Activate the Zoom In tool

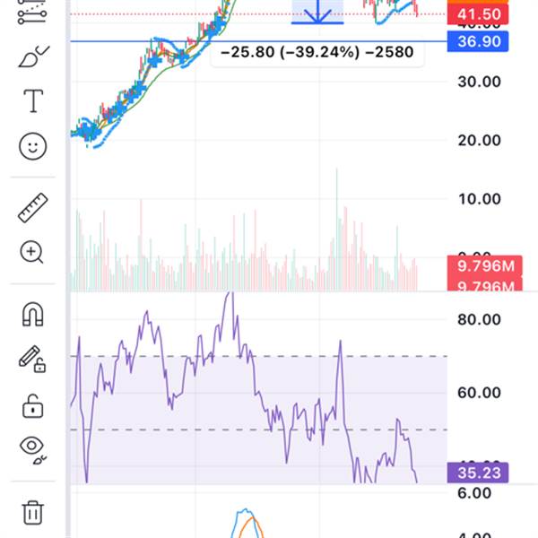point(32,253)
